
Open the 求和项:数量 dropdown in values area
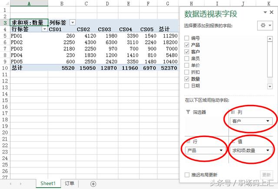coord(268,150)
